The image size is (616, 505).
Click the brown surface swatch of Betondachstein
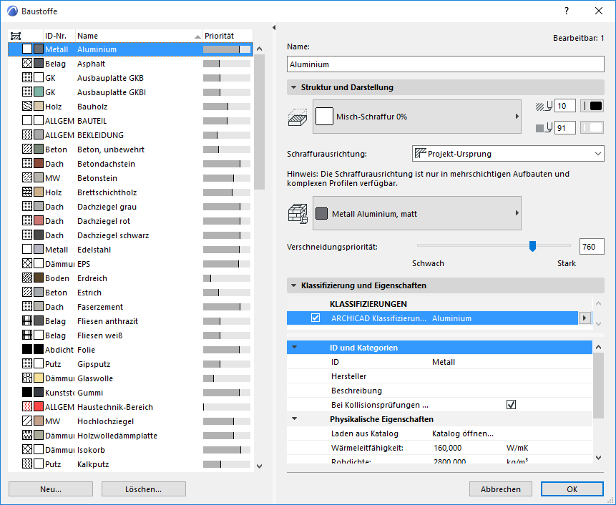39,163
